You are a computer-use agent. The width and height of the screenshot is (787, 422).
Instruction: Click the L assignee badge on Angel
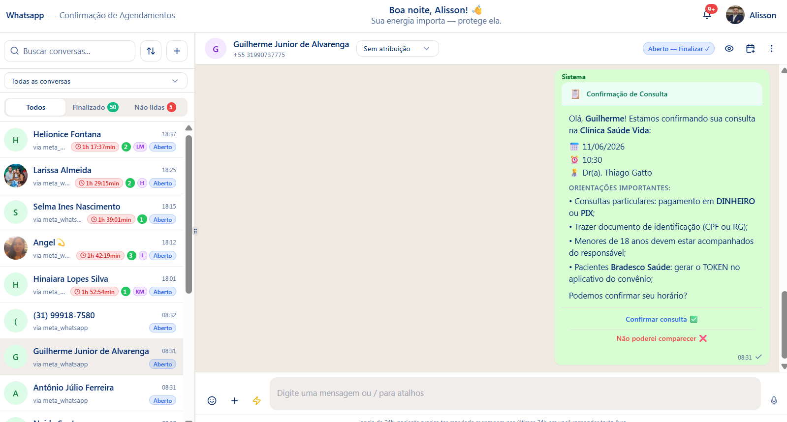[143, 256]
